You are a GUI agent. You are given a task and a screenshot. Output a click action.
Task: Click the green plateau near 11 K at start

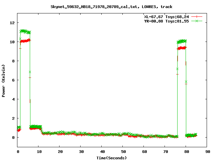(25, 32)
